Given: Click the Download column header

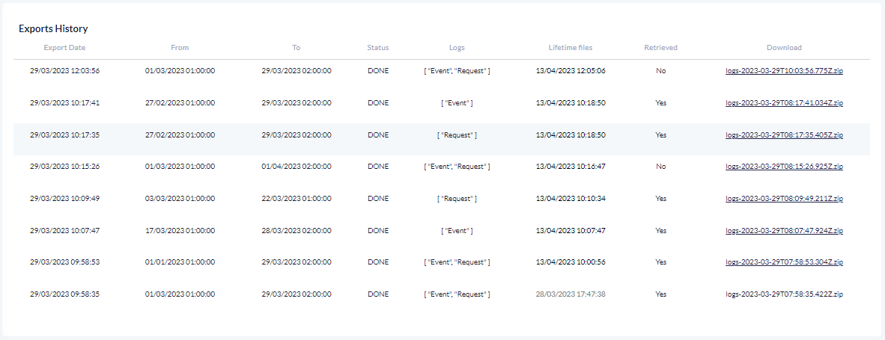Looking at the screenshot, I should click(x=784, y=48).
